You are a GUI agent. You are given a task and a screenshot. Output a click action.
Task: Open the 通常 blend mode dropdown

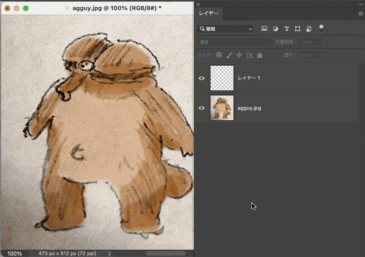(x=234, y=42)
